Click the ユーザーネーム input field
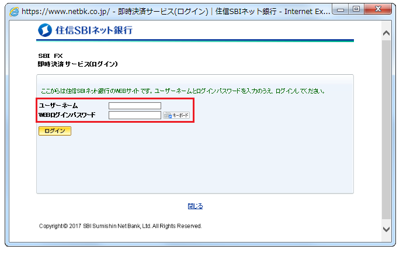The width and height of the screenshot is (403, 263). point(135,106)
